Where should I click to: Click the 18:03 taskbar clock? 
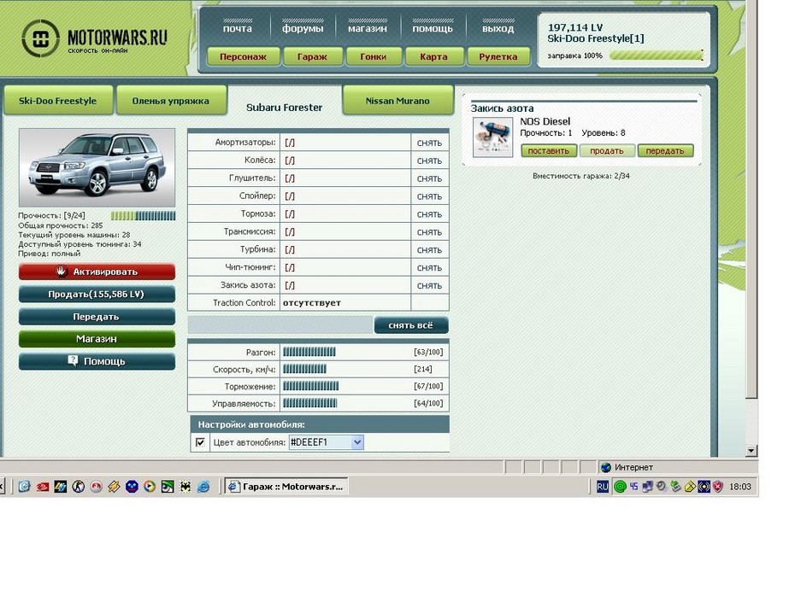point(740,487)
